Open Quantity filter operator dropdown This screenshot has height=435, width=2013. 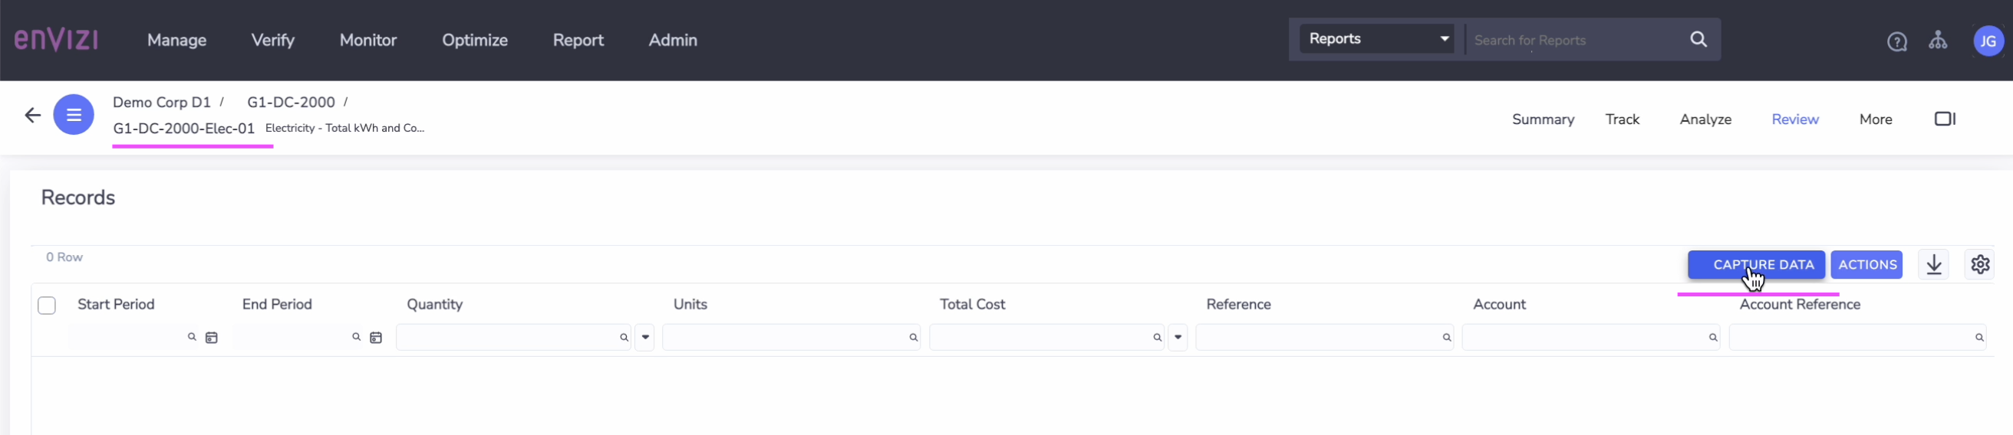[644, 338]
